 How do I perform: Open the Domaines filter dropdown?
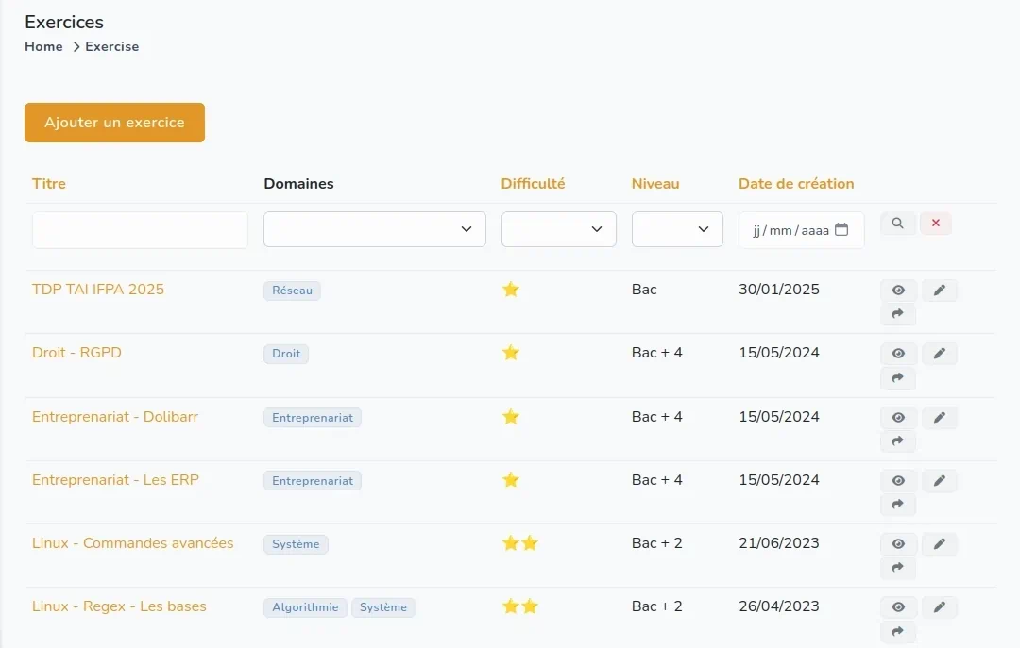(x=374, y=229)
